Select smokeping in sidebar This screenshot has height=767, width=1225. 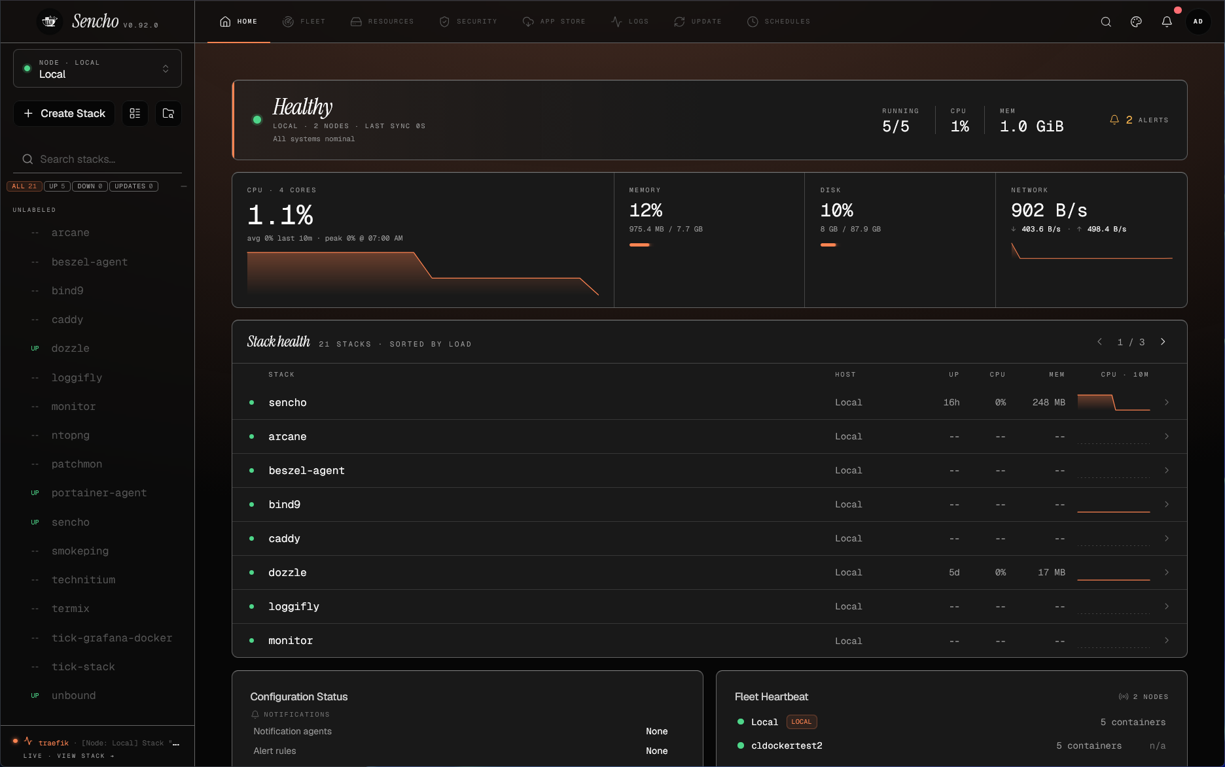98,551
